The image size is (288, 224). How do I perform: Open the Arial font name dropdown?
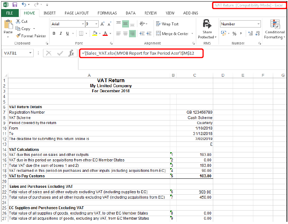(83, 24)
